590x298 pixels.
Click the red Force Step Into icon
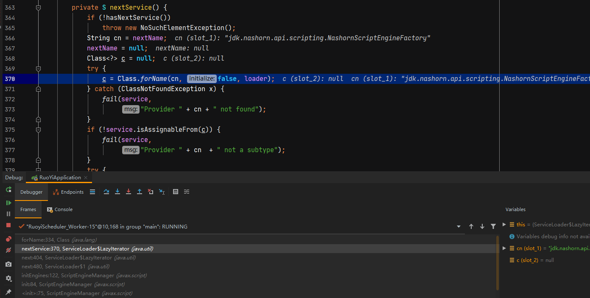pos(129,192)
